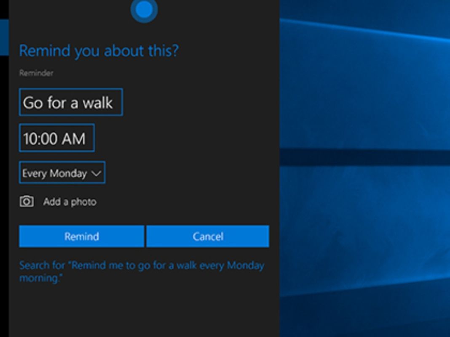
Task: Edit the 'Go for a walk' reminder field
Action: tap(71, 102)
